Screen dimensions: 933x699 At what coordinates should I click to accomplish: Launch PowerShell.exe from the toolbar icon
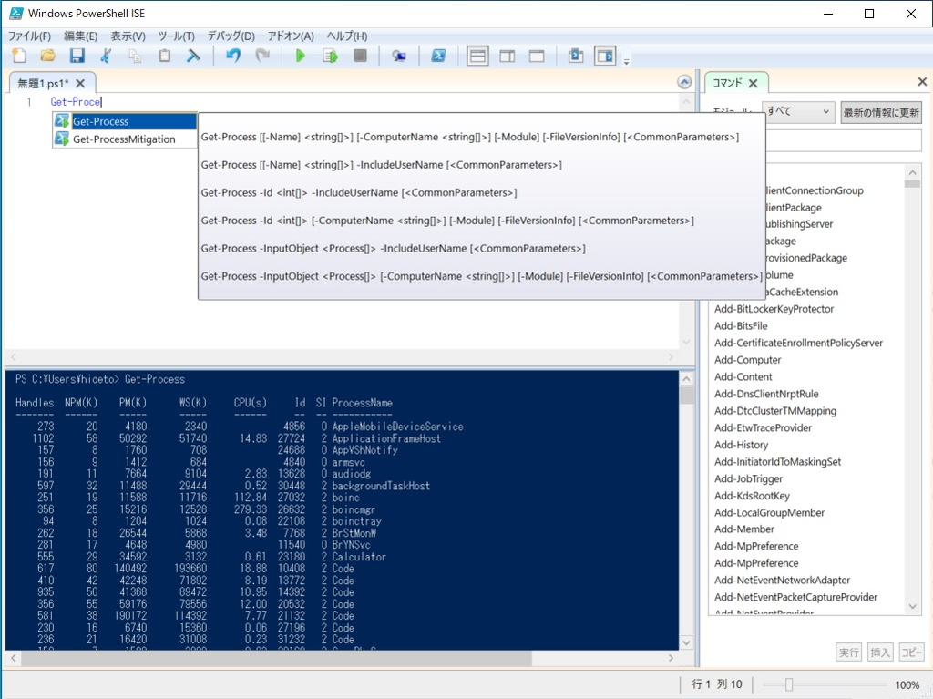(439, 56)
